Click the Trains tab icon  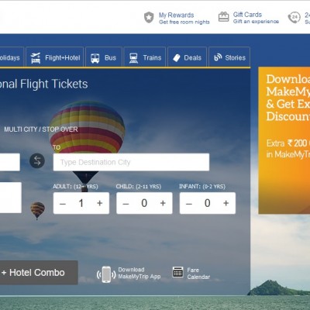point(133,58)
